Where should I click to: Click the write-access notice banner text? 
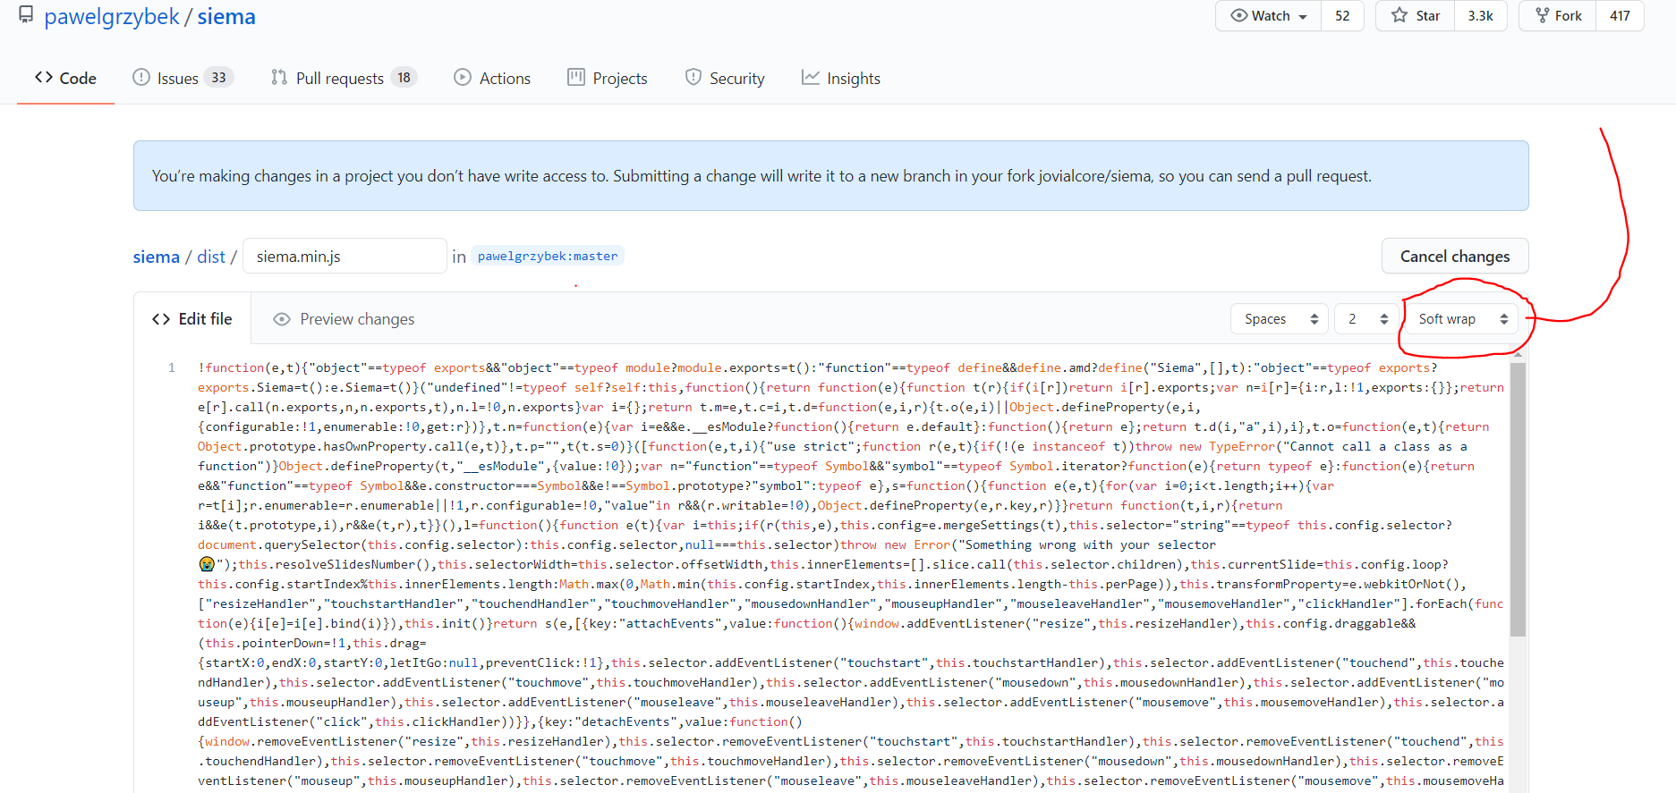761,176
